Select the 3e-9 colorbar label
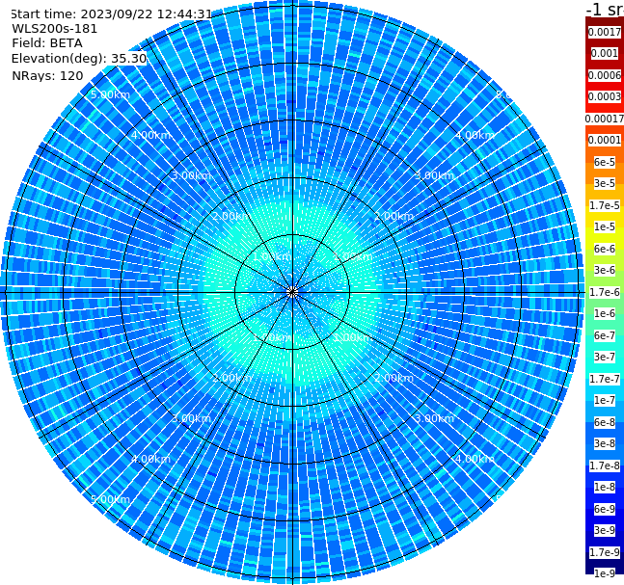624x585 pixels. [605, 530]
